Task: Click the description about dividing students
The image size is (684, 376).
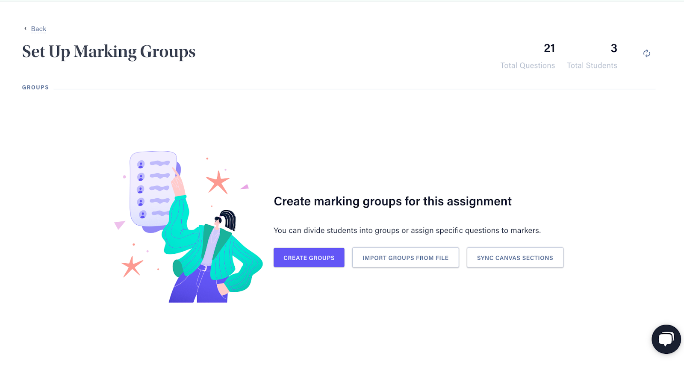Action: click(x=407, y=230)
